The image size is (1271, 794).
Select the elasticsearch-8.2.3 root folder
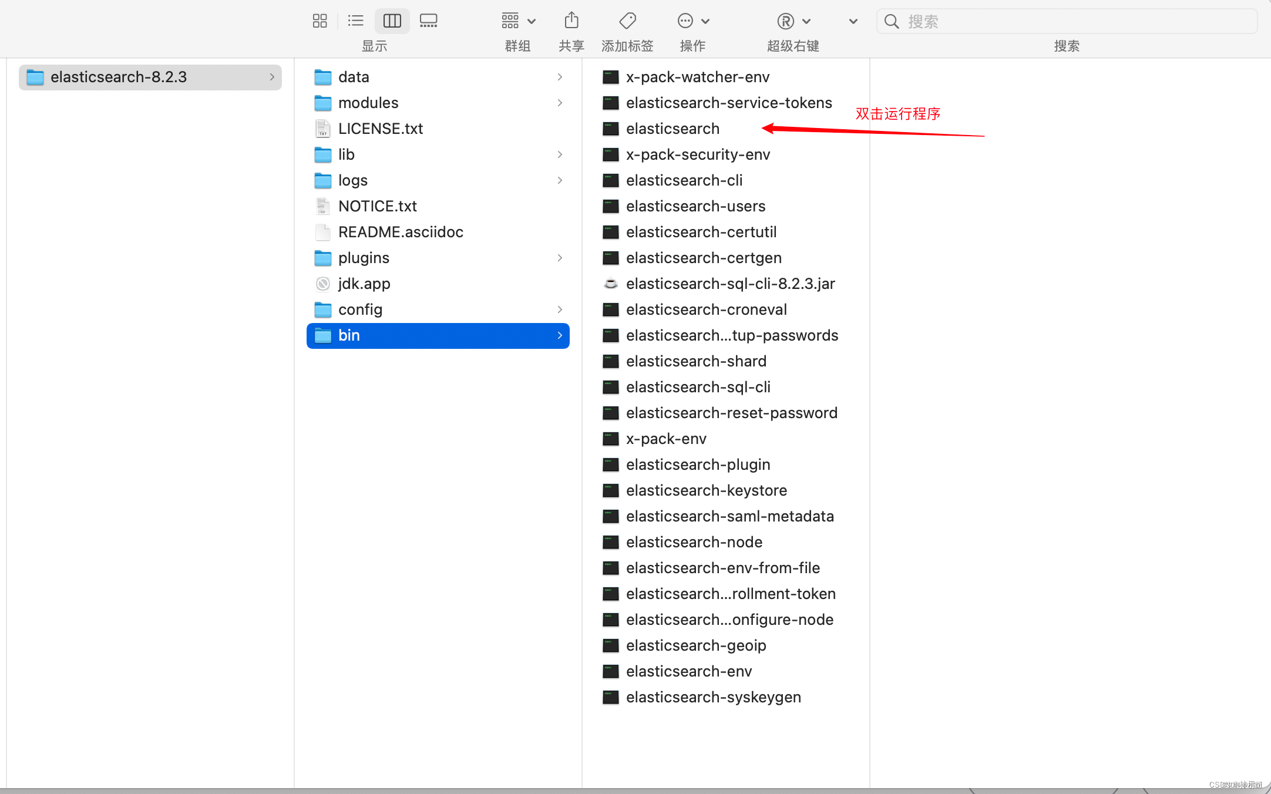click(x=119, y=77)
